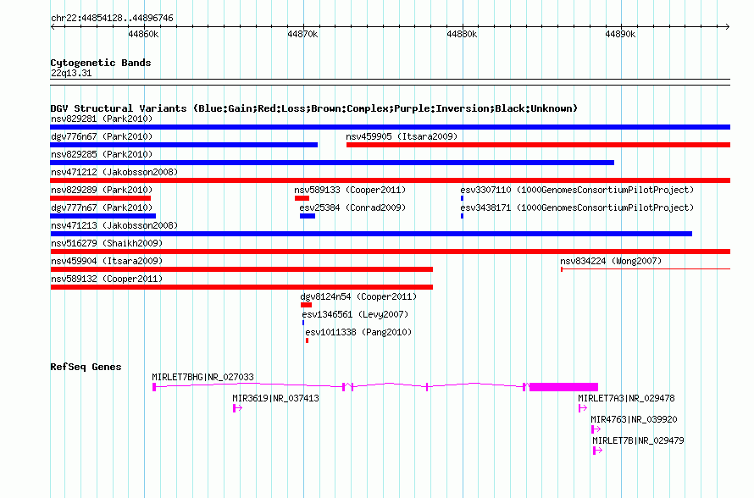
Task: Open nsv834224 (Wong2007) variant label
Action: pyautogui.click(x=611, y=261)
